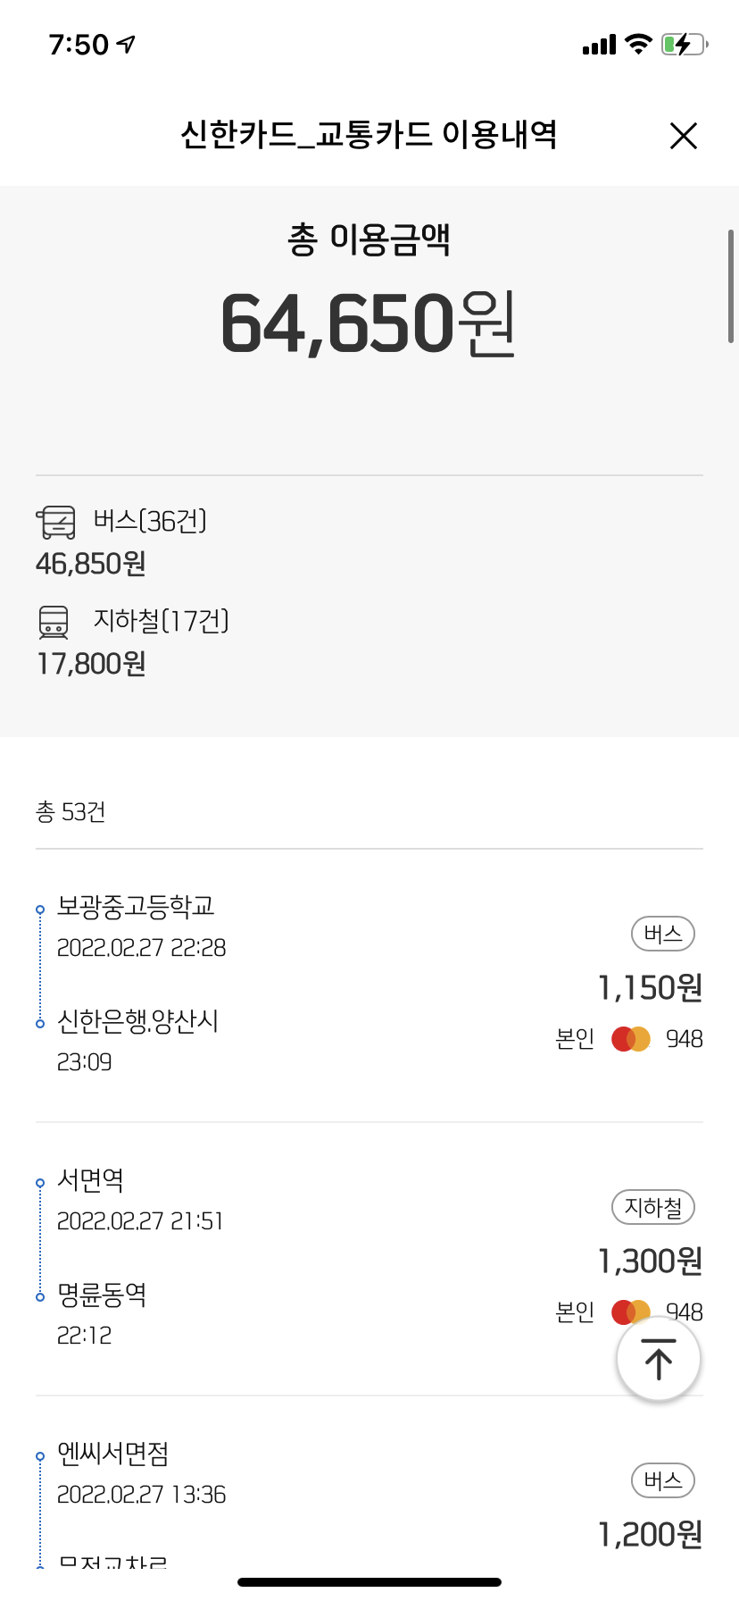This screenshot has height=1601, width=739.
Task: Close the transit card usage screen
Action: (683, 137)
